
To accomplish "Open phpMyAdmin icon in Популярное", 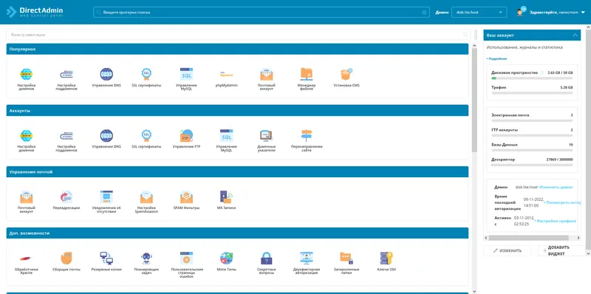I will tap(227, 75).
